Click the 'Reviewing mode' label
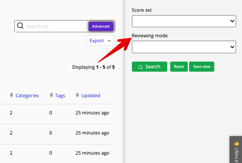Screen dimensions: 242x163 (x=150, y=36)
